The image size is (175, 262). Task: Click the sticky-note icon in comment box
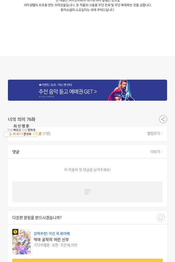tap(87, 192)
